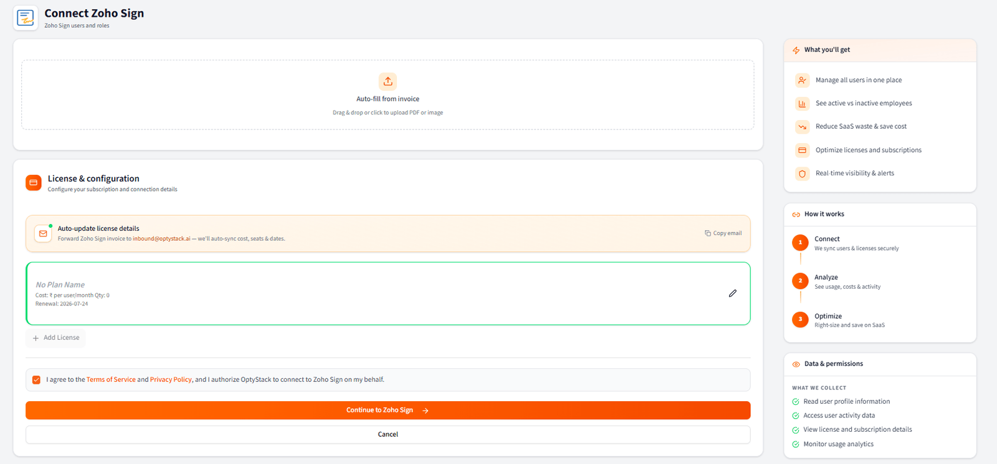Click the step 1 Connect circle
This screenshot has width=997, height=464.
pyautogui.click(x=800, y=243)
